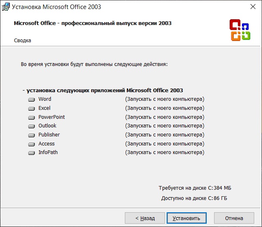Select the Excel application entry
The width and height of the screenshot is (262, 227).
[44, 108]
